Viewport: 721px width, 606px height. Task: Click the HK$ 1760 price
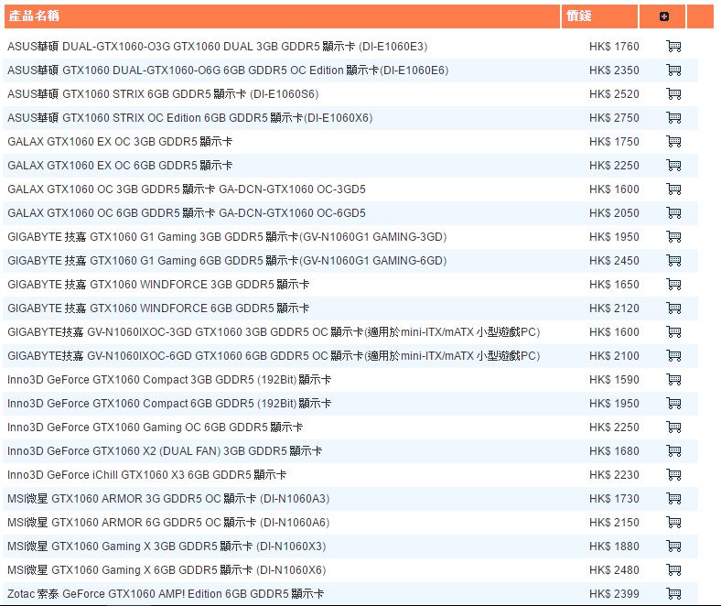(614, 47)
